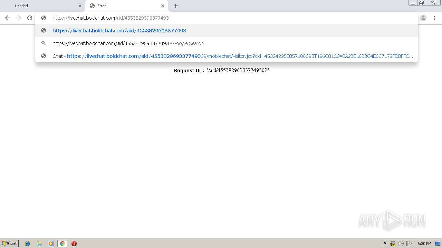
Task: Select the Google Search suggestion
Action: point(227,43)
